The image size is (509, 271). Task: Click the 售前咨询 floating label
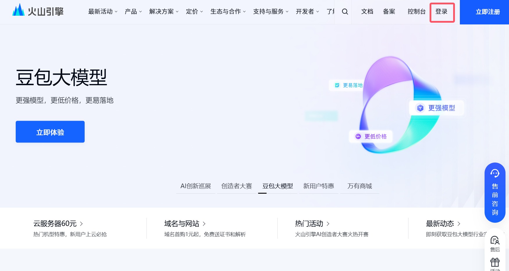[495, 199]
